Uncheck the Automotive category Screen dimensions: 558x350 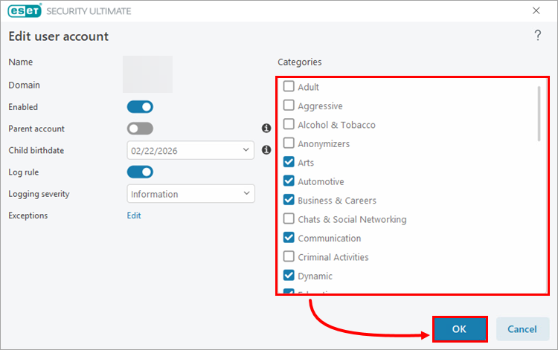click(x=289, y=181)
